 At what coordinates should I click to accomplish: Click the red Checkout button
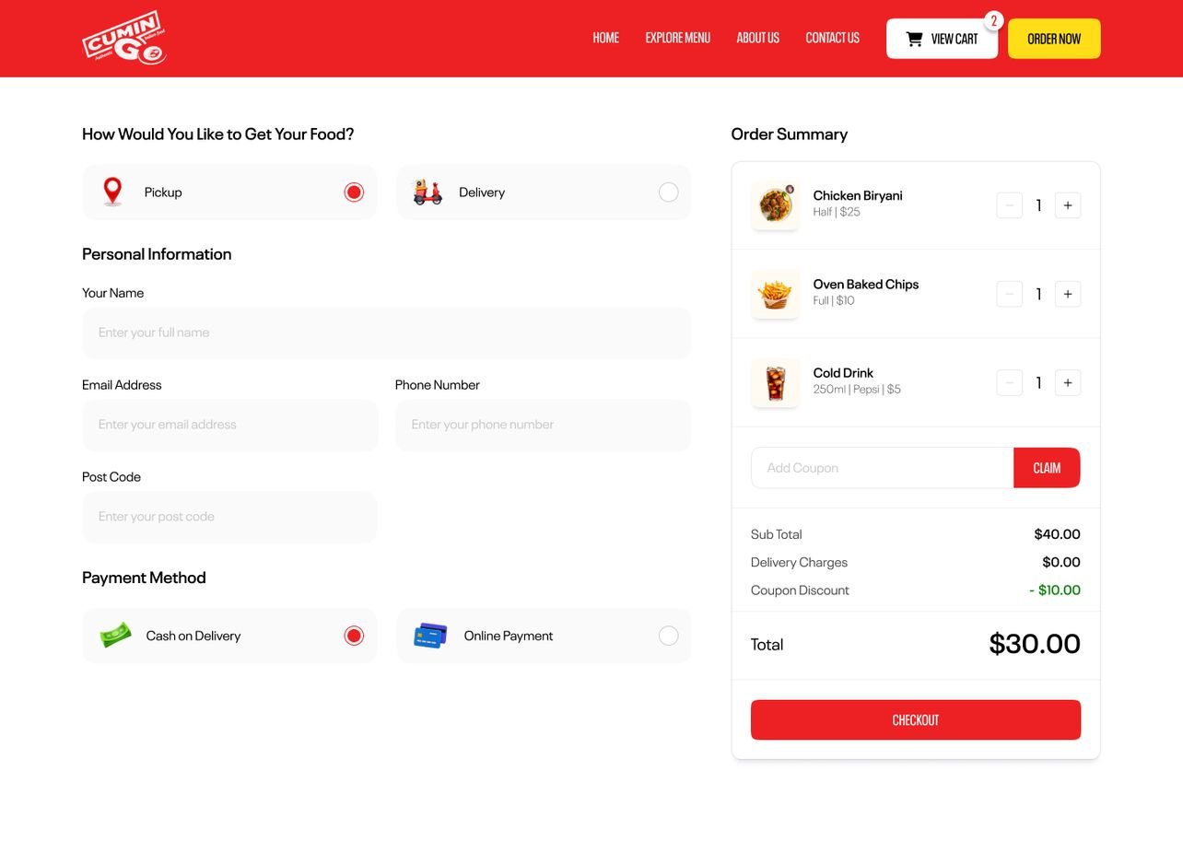[x=916, y=719]
